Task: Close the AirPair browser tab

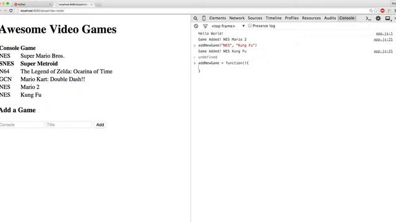Action: (x=50, y=4)
